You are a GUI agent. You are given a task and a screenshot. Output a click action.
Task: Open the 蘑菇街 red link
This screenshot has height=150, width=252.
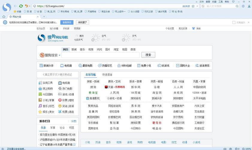[x=157, y=123]
